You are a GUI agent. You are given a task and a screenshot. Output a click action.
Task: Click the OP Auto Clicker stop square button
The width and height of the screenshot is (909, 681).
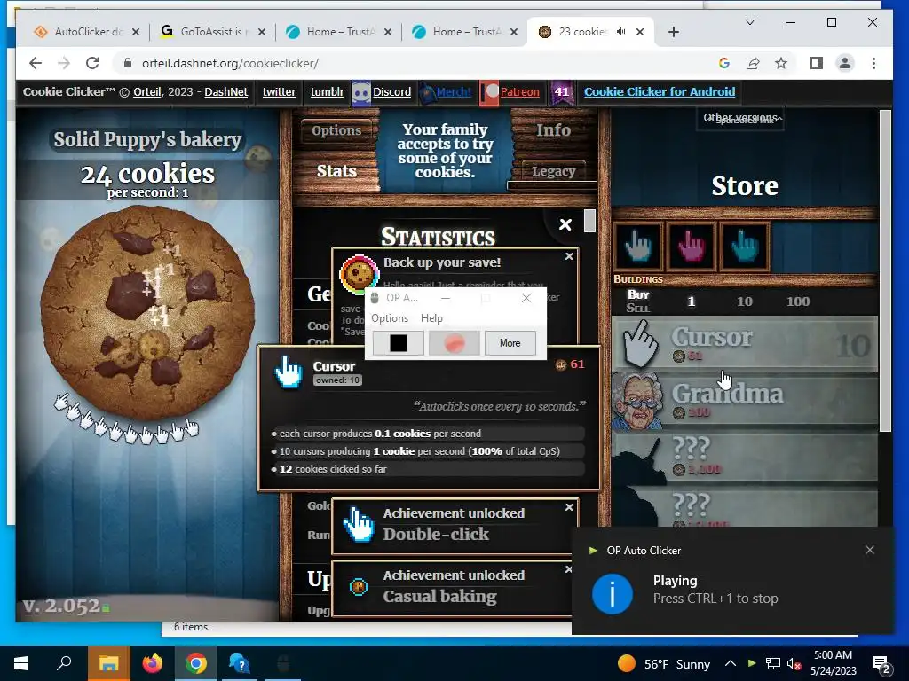pyautogui.click(x=399, y=343)
